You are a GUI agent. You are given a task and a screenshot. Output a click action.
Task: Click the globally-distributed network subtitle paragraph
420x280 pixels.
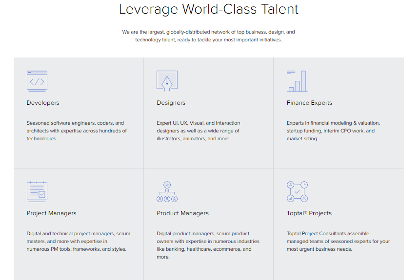coord(209,36)
